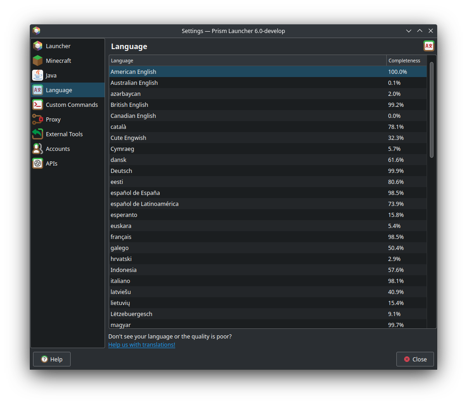Follow the Help us with translations link

point(142,344)
